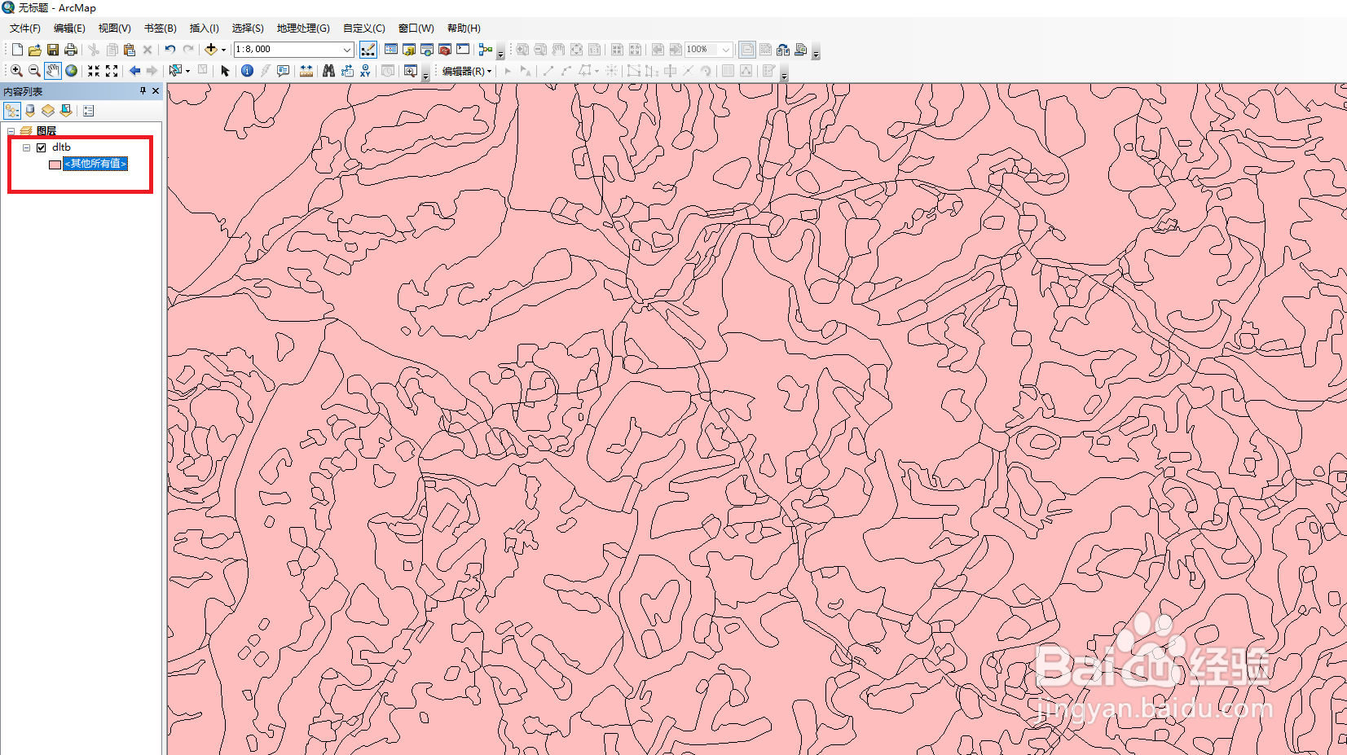Open the Catalog window icon
This screenshot has height=755, width=1347.
tap(409, 50)
